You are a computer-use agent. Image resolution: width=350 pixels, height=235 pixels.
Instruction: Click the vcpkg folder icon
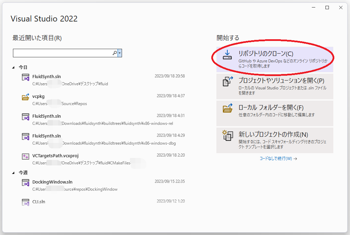(26, 97)
